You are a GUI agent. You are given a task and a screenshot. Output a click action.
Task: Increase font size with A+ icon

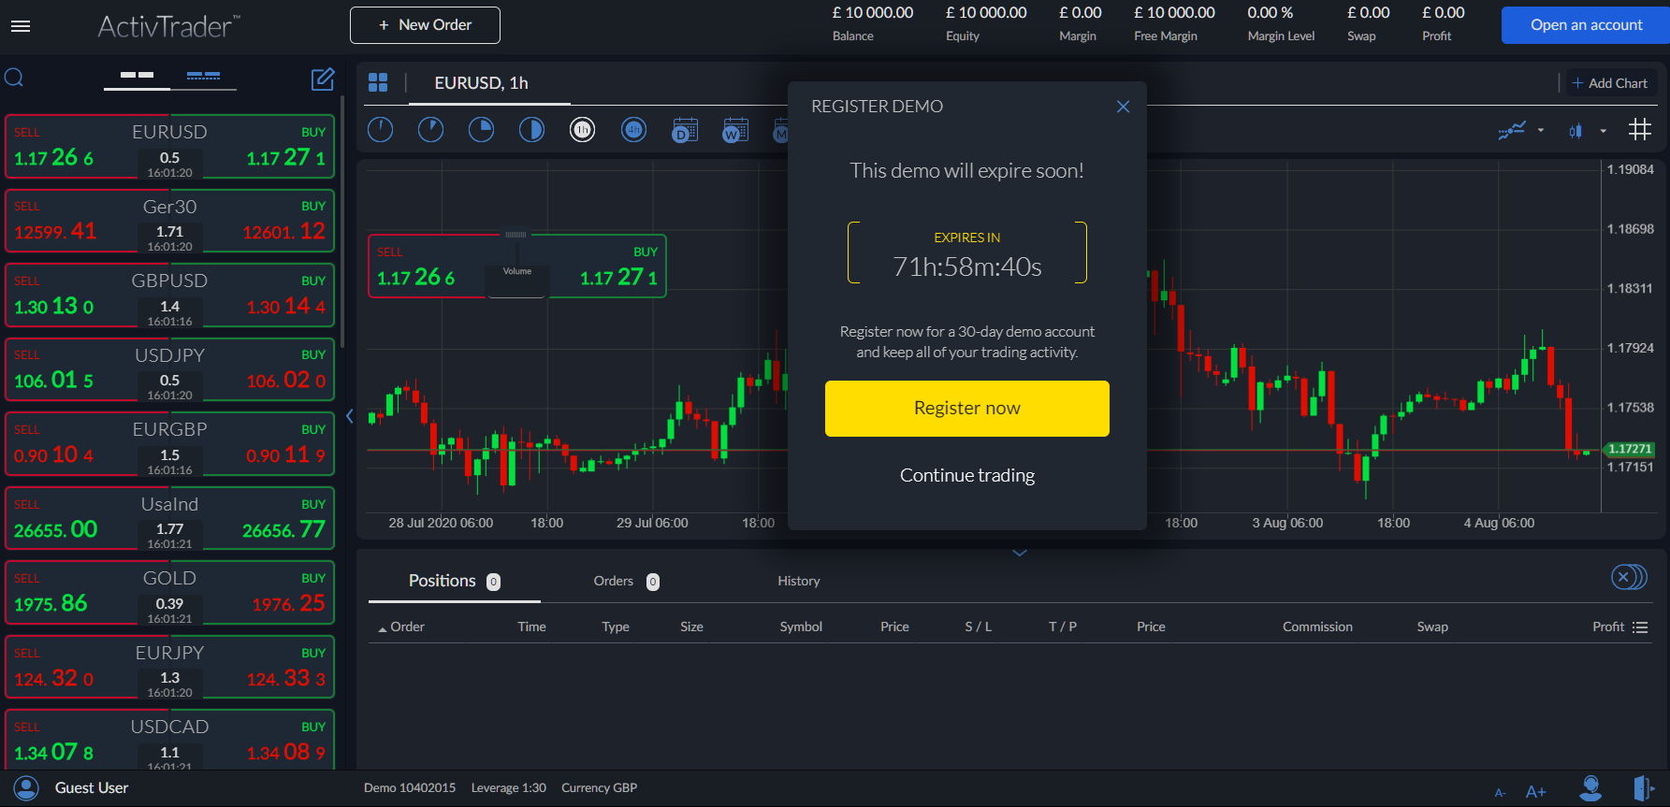point(1536,791)
